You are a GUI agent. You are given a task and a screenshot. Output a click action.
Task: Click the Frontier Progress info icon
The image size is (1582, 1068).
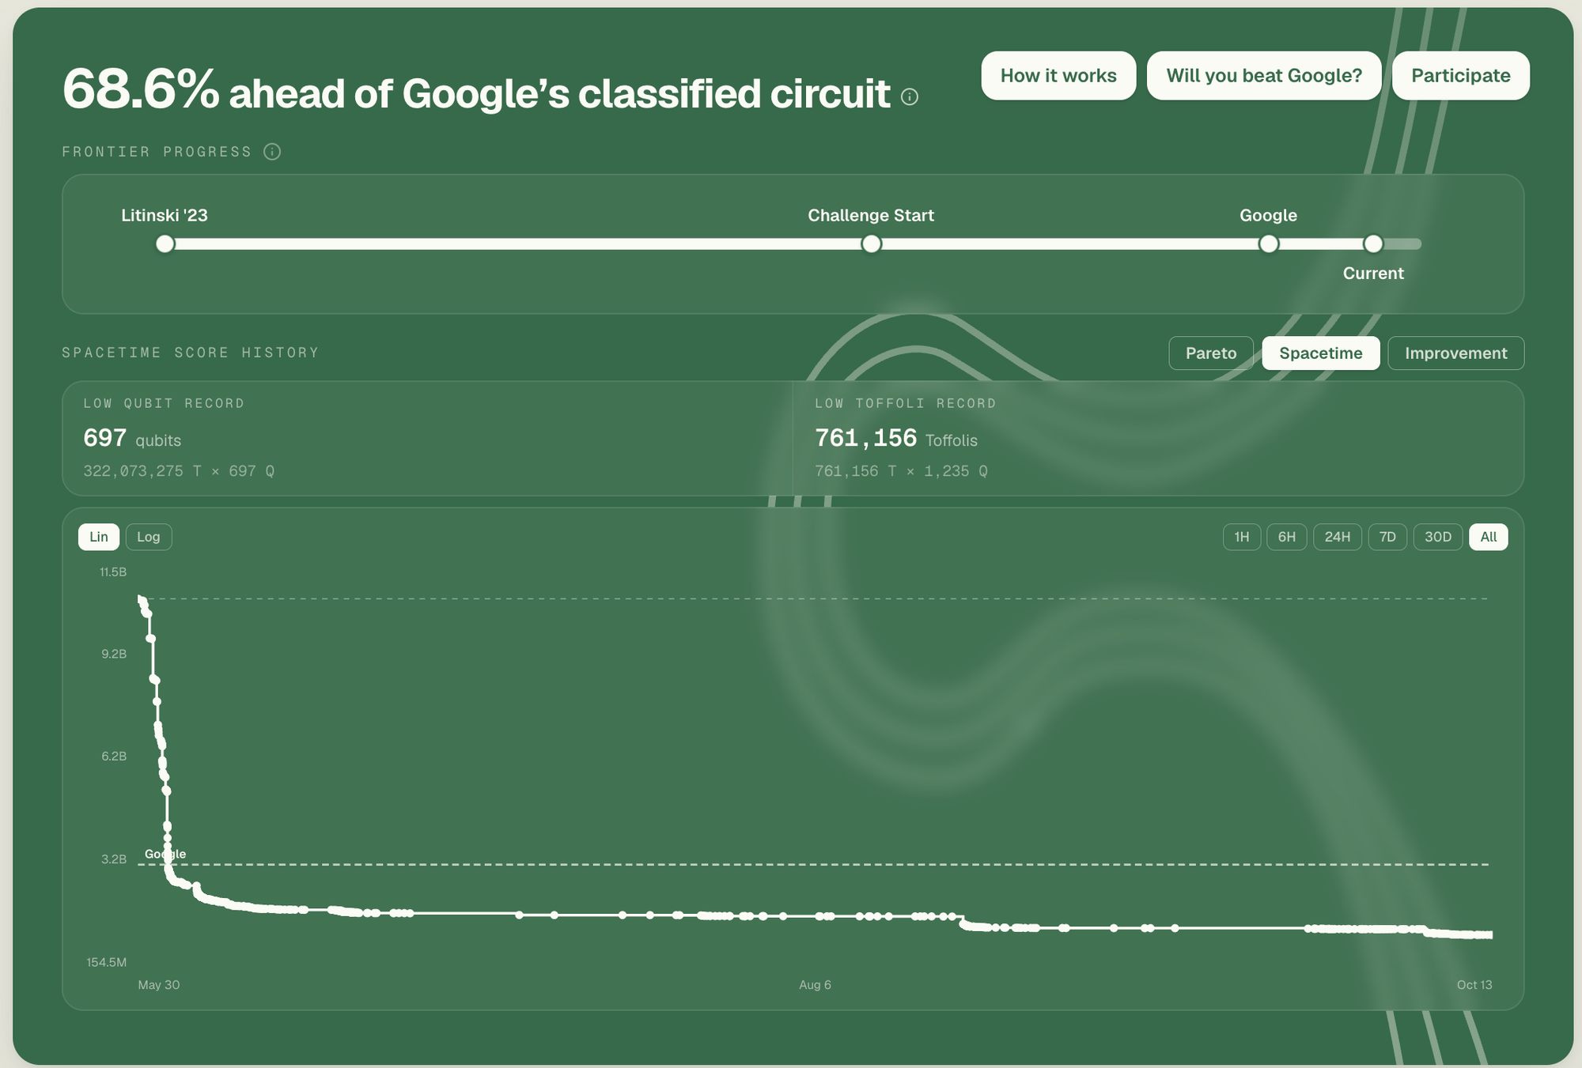pos(272,152)
